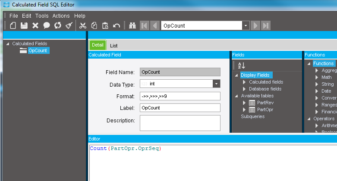This screenshot has height=181, width=337.
Task: Click inside the Format input field
Action: click(x=180, y=96)
